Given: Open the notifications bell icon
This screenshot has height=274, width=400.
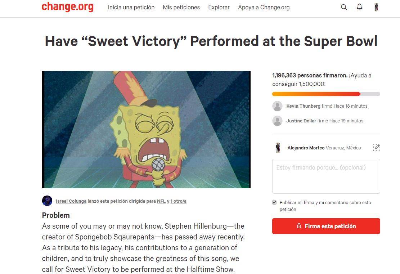Looking at the screenshot, I should point(359,7).
